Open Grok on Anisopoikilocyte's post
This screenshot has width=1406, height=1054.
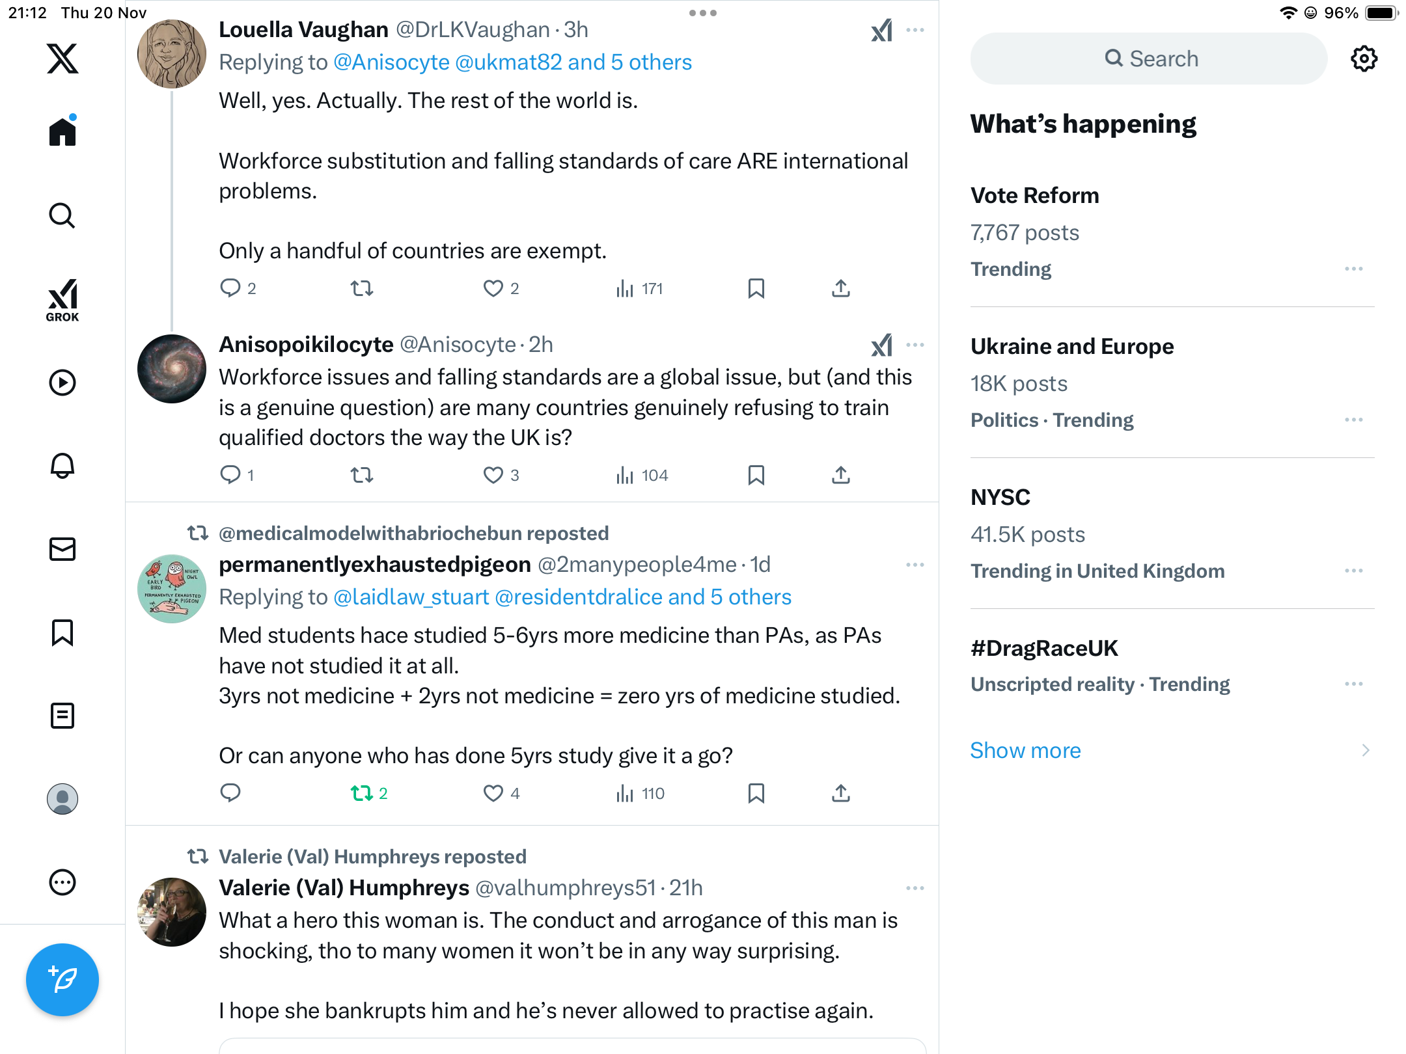[x=882, y=345]
